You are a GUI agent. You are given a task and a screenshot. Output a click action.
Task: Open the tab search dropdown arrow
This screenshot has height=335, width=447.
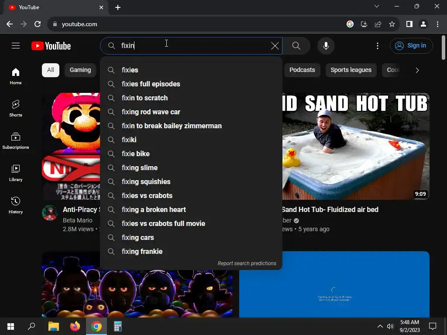pyautogui.click(x=377, y=6)
